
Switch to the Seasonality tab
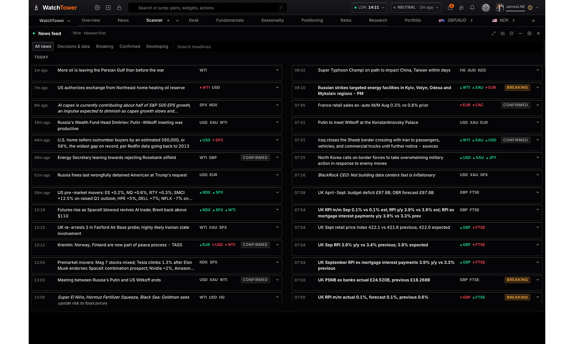[x=272, y=21]
